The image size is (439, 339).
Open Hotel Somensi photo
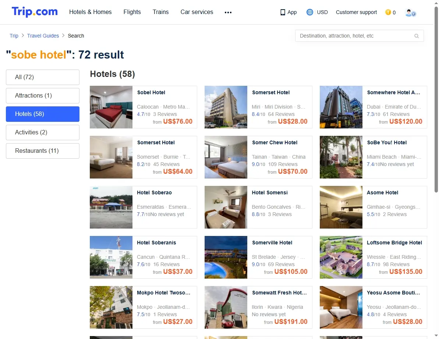226,208
